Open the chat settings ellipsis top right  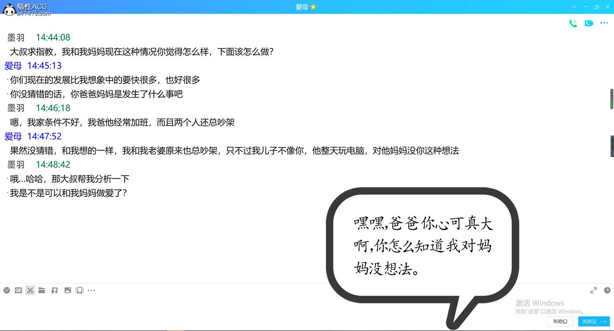click(x=604, y=23)
